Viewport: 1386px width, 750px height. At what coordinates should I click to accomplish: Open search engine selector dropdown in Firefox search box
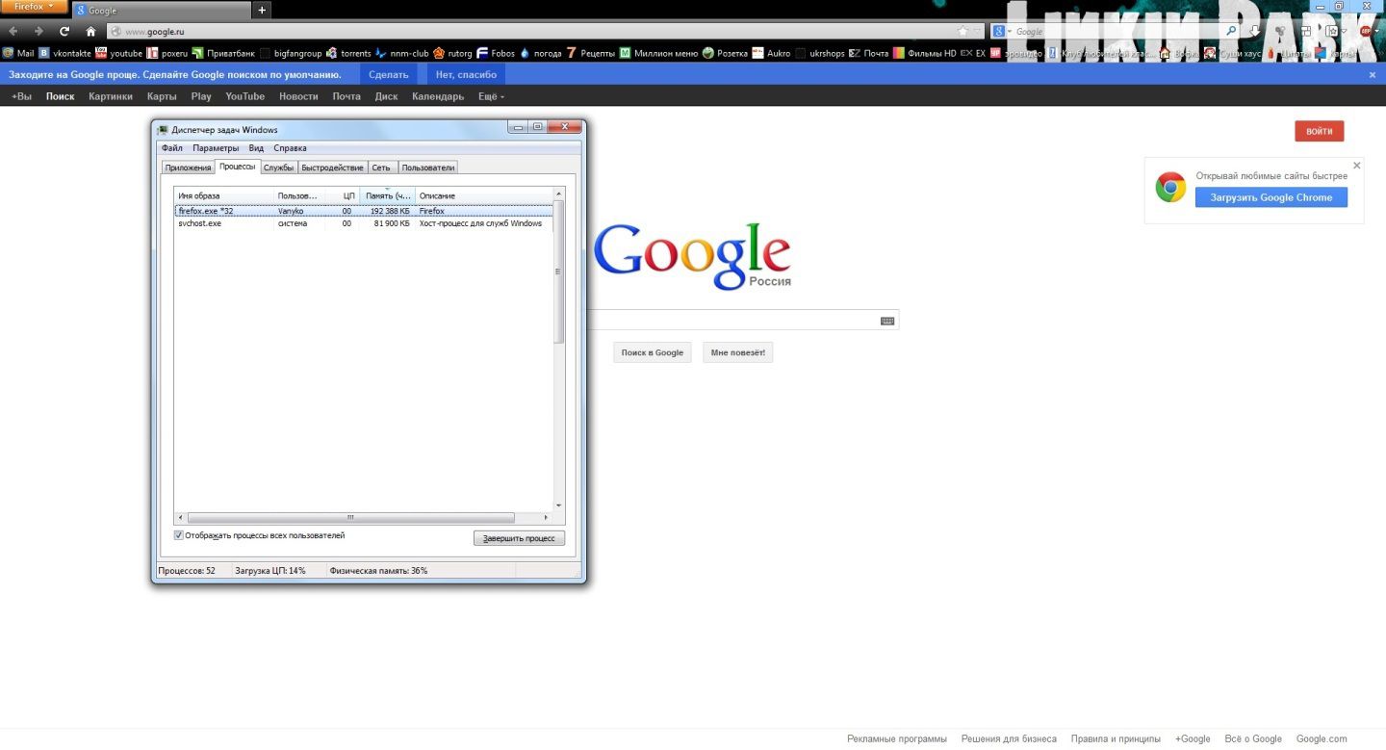pos(1002,31)
